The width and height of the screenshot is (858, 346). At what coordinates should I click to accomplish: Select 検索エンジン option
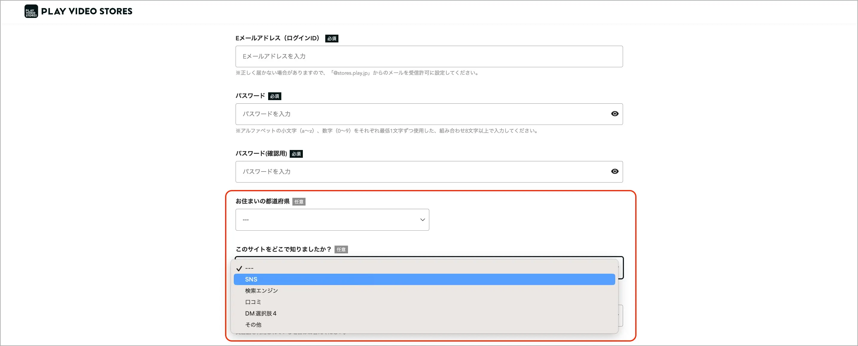[261, 291]
